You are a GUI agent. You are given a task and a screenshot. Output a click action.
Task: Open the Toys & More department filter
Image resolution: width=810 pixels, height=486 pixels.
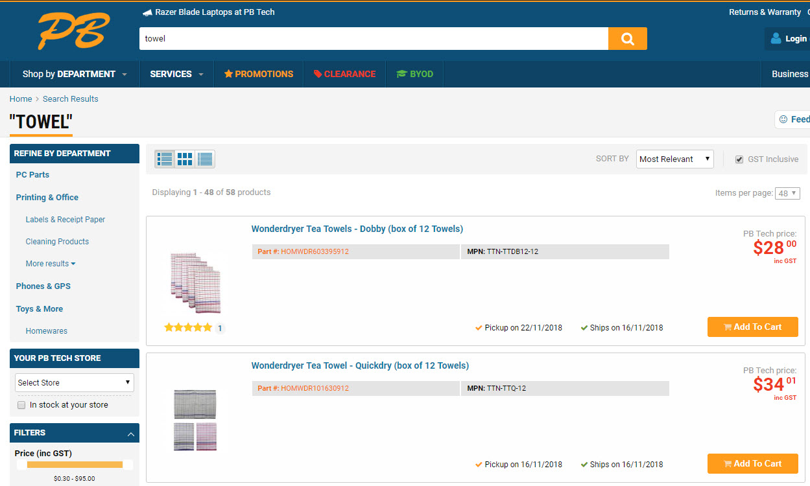(x=40, y=309)
